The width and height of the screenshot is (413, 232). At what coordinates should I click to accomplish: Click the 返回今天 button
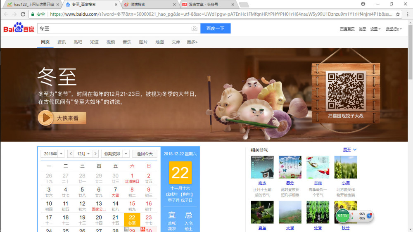point(145,154)
